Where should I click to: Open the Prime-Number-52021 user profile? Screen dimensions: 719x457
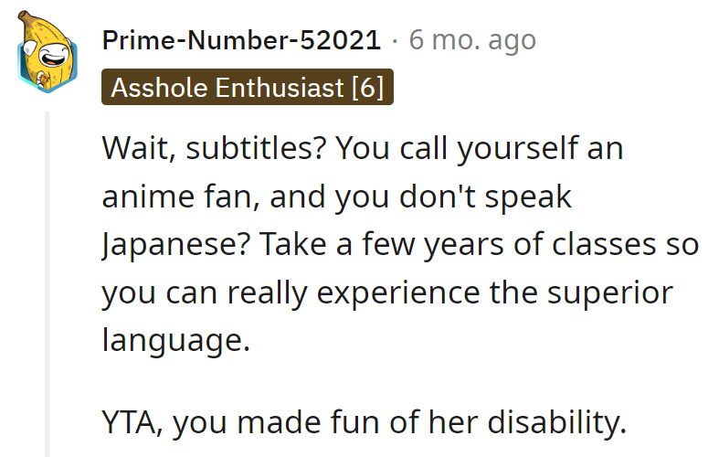tap(241, 40)
